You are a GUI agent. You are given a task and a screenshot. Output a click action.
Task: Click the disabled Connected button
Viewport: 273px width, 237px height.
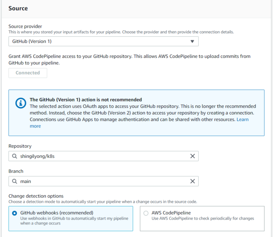pyautogui.click(x=28, y=73)
